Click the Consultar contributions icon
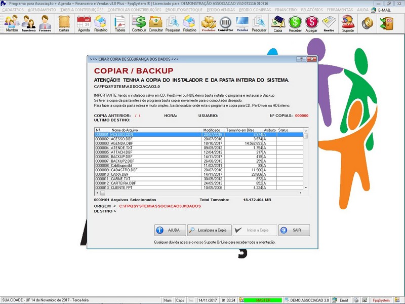 click(156, 23)
